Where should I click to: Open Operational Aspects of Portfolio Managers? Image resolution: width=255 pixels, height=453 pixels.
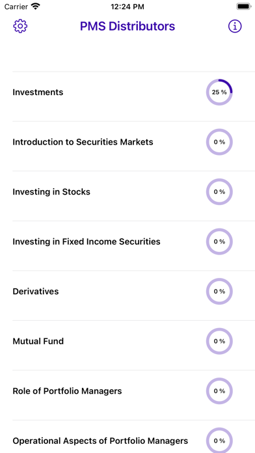click(x=133, y=437)
